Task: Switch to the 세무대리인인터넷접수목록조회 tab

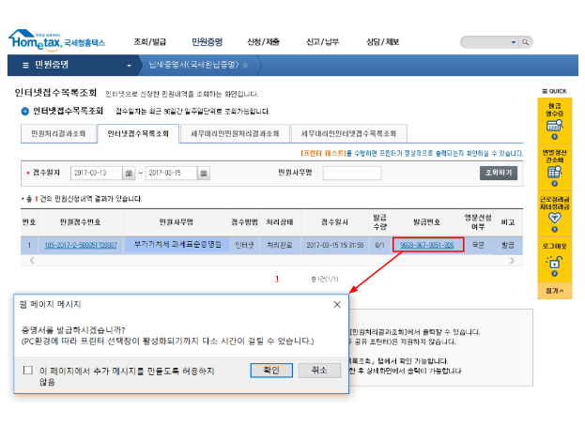Action: [348, 133]
